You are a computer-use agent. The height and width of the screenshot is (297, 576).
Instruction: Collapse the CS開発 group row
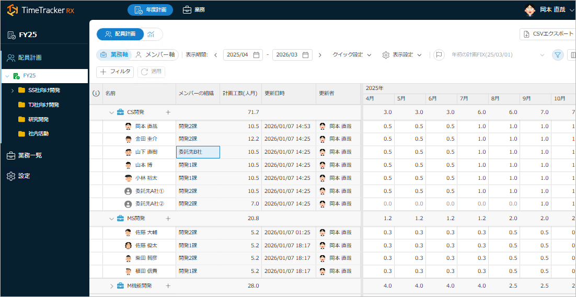[x=111, y=112]
